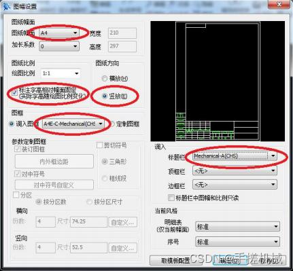Select the 粗线段 radio button
This screenshot has height=271, width=293.
pos(105,179)
